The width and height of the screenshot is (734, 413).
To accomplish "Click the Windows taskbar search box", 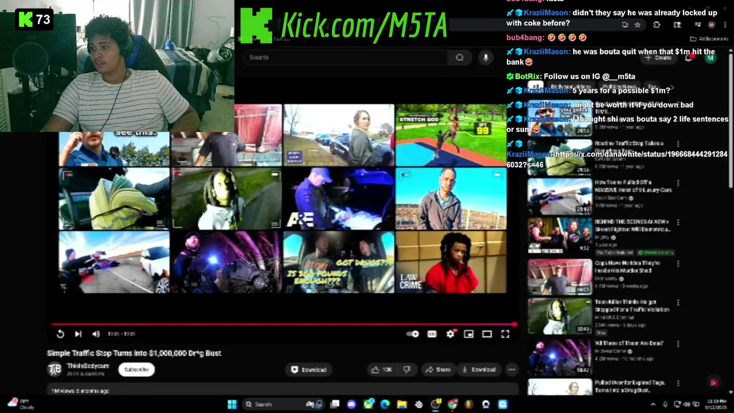I will point(283,404).
